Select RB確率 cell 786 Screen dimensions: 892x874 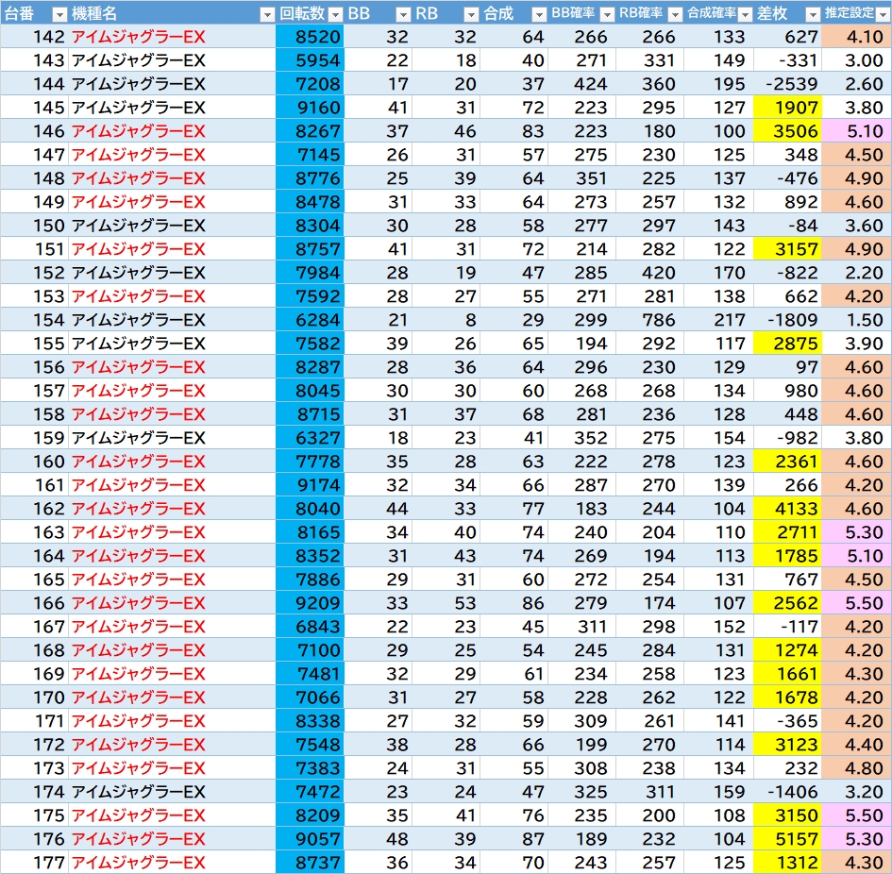coord(649,320)
